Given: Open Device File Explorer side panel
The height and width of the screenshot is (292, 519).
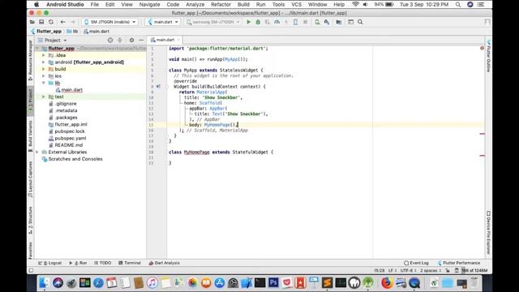Looking at the screenshot, I should click(488, 233).
